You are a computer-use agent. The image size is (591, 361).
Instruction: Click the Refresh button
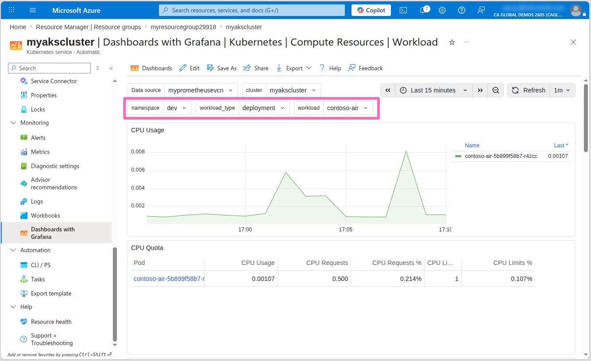[529, 90]
